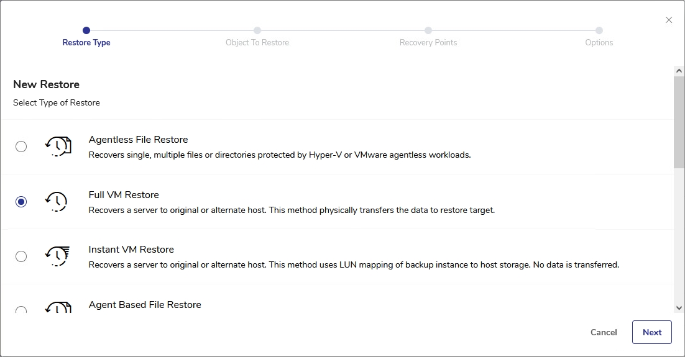Click the Agentless File Restore icon
This screenshot has height=357, width=685.
pos(58,147)
